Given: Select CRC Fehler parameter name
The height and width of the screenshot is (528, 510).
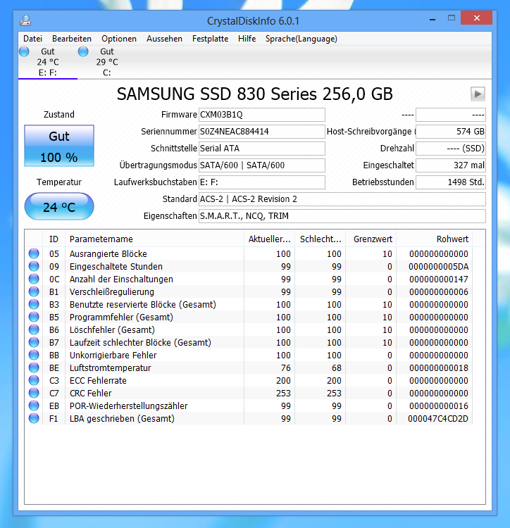Looking at the screenshot, I should click(x=90, y=394).
